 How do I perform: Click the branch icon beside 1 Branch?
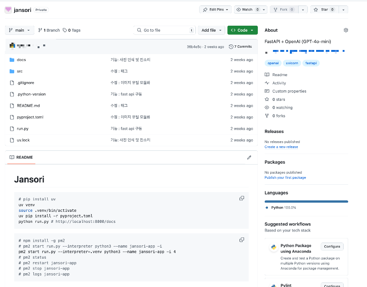tap(40, 30)
